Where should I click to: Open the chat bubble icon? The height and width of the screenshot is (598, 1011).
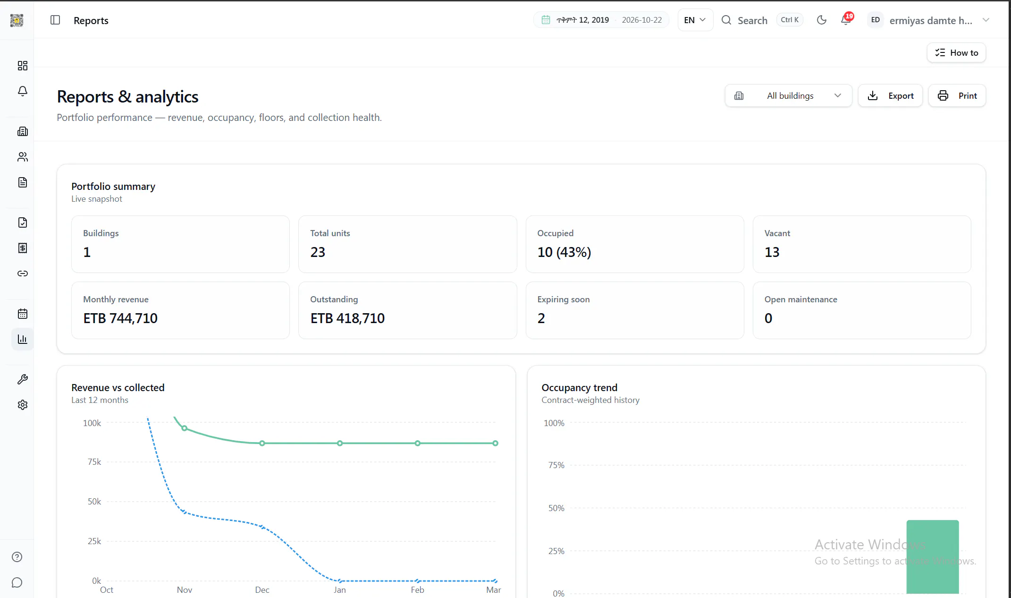pyautogui.click(x=17, y=582)
